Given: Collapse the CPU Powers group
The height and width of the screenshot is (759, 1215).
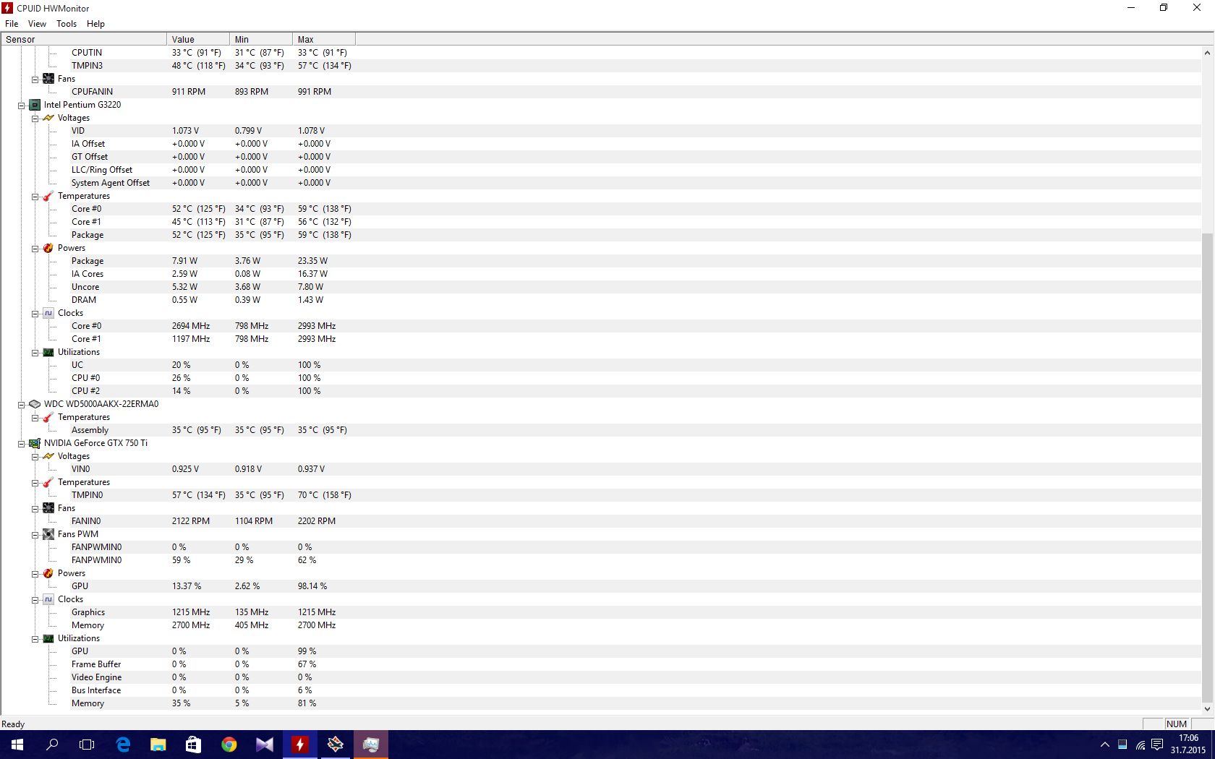Looking at the screenshot, I should (35, 248).
